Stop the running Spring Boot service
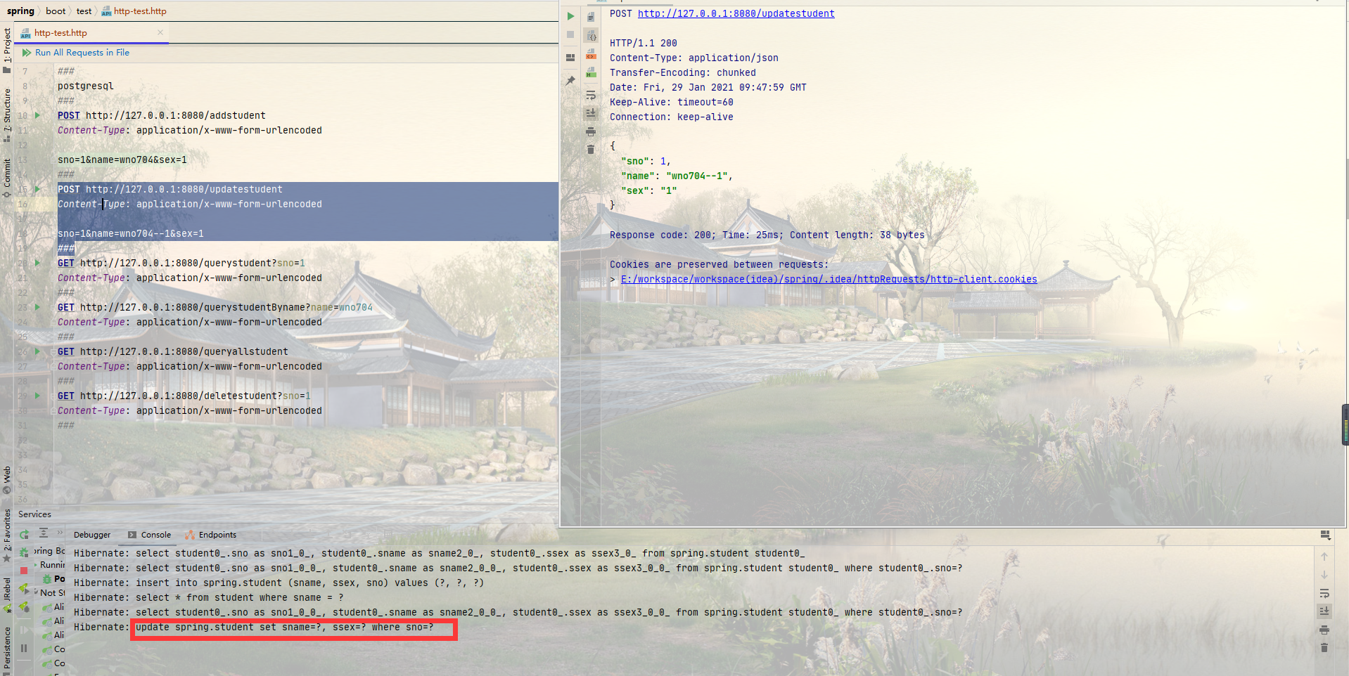The width and height of the screenshot is (1349, 676). [x=24, y=570]
